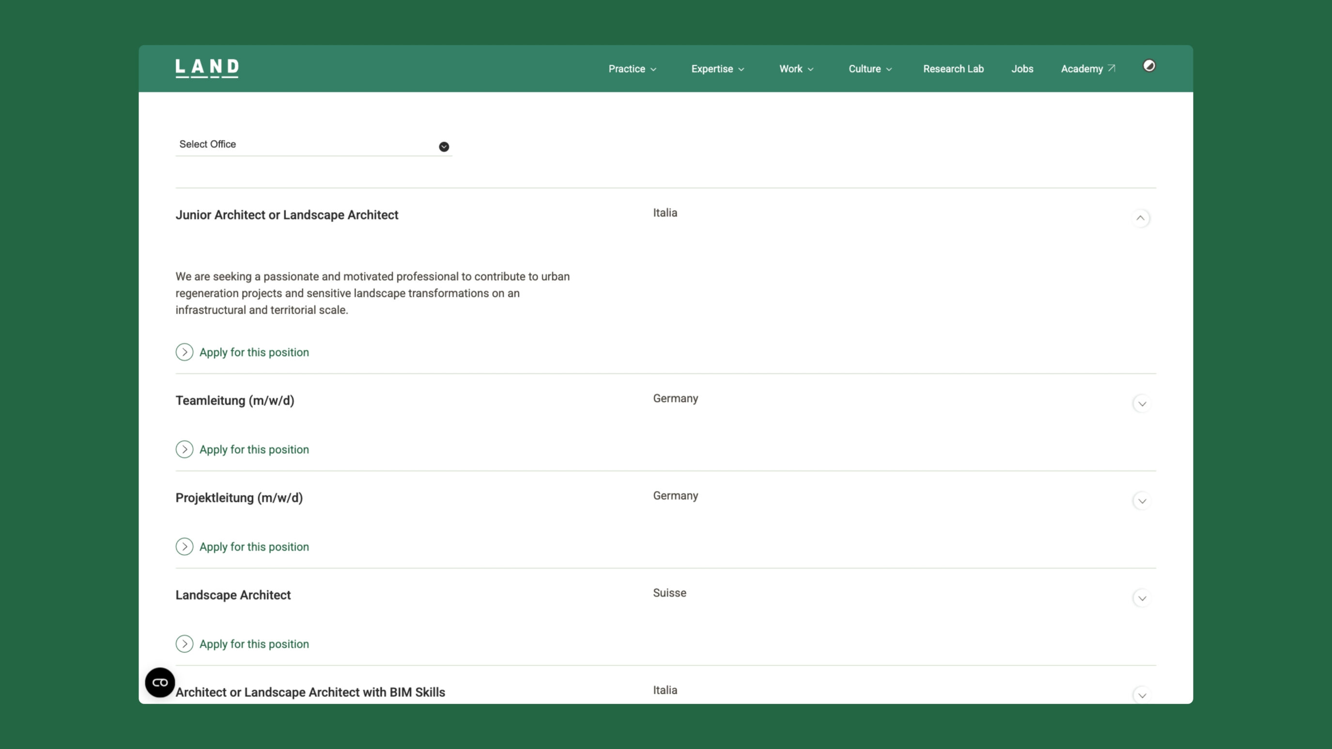
Task: Collapse the Junior Architect job listing
Action: pyautogui.click(x=1140, y=218)
